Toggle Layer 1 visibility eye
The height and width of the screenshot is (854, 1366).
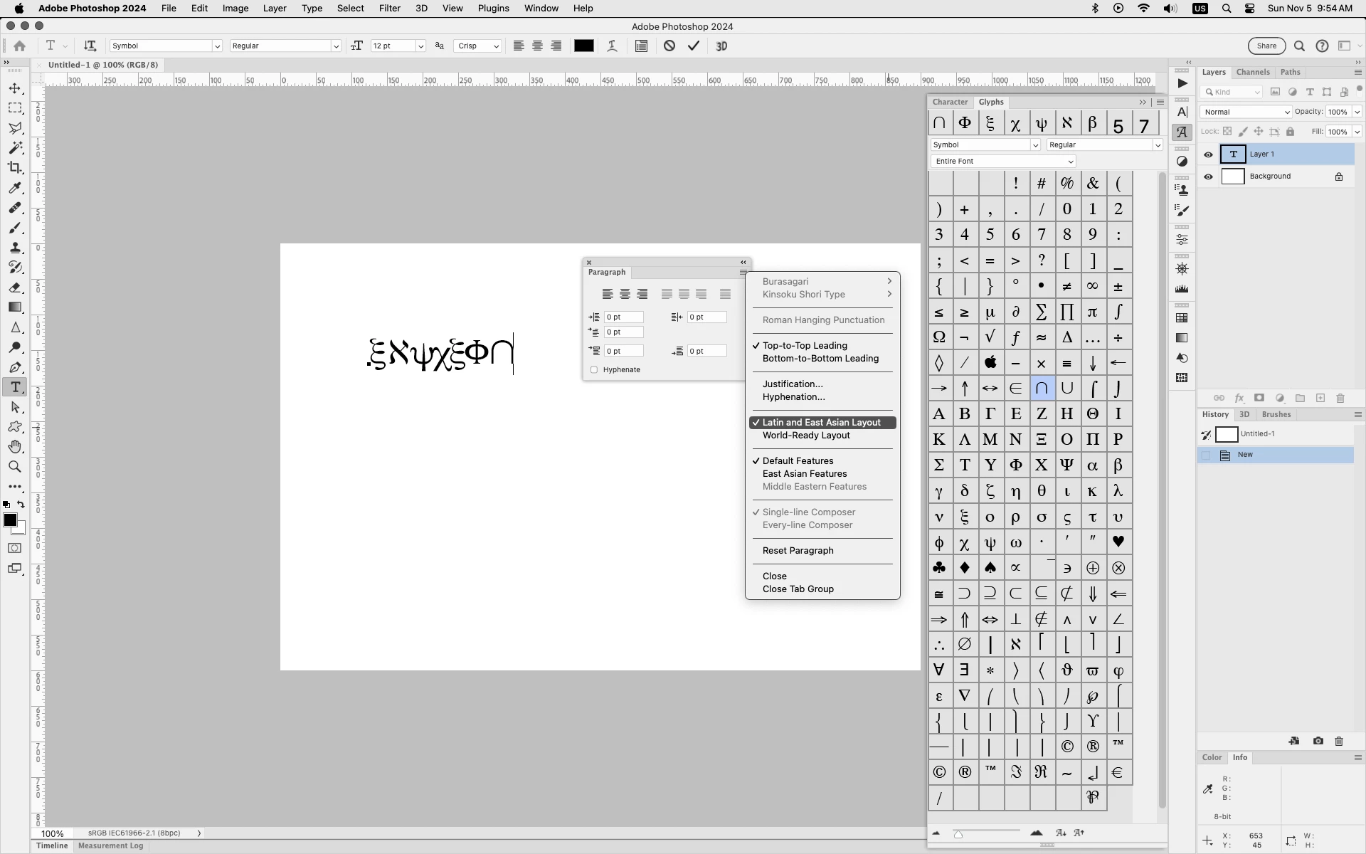1208,154
